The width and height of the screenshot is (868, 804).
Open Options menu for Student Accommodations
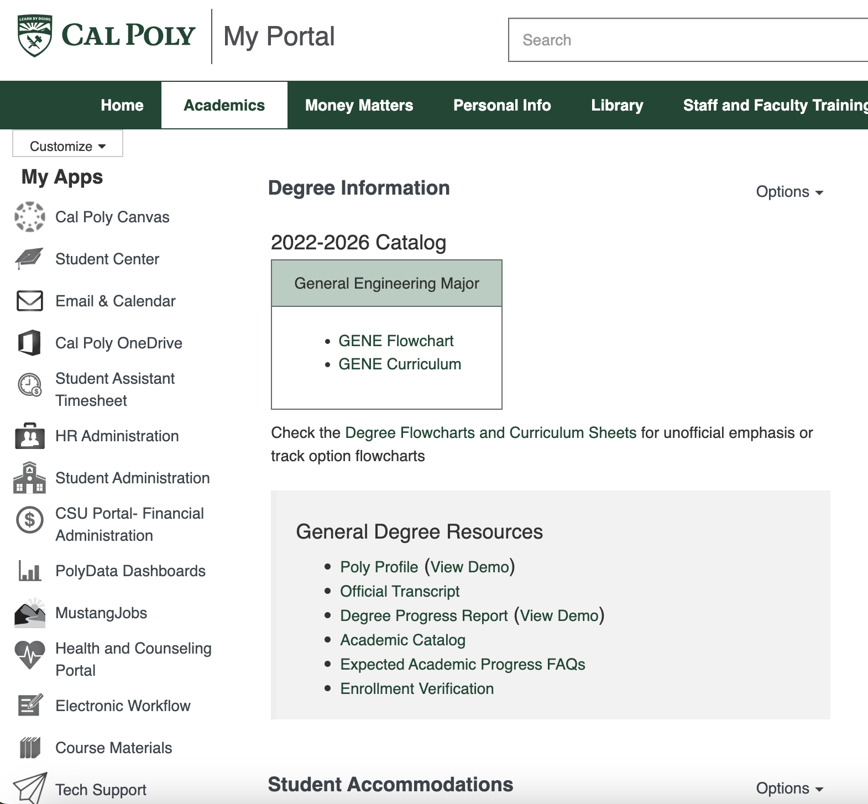click(789, 789)
